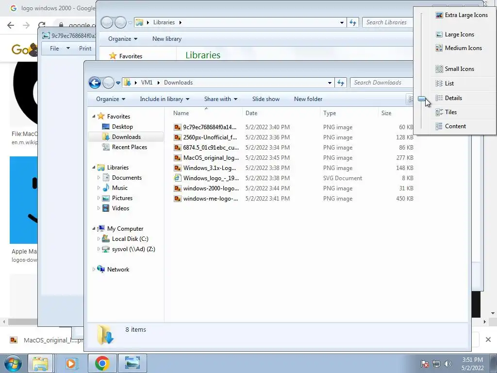The height and width of the screenshot is (373, 497).
Task: Select Windows_3.1x-Log file icon
Action: [x=178, y=168]
